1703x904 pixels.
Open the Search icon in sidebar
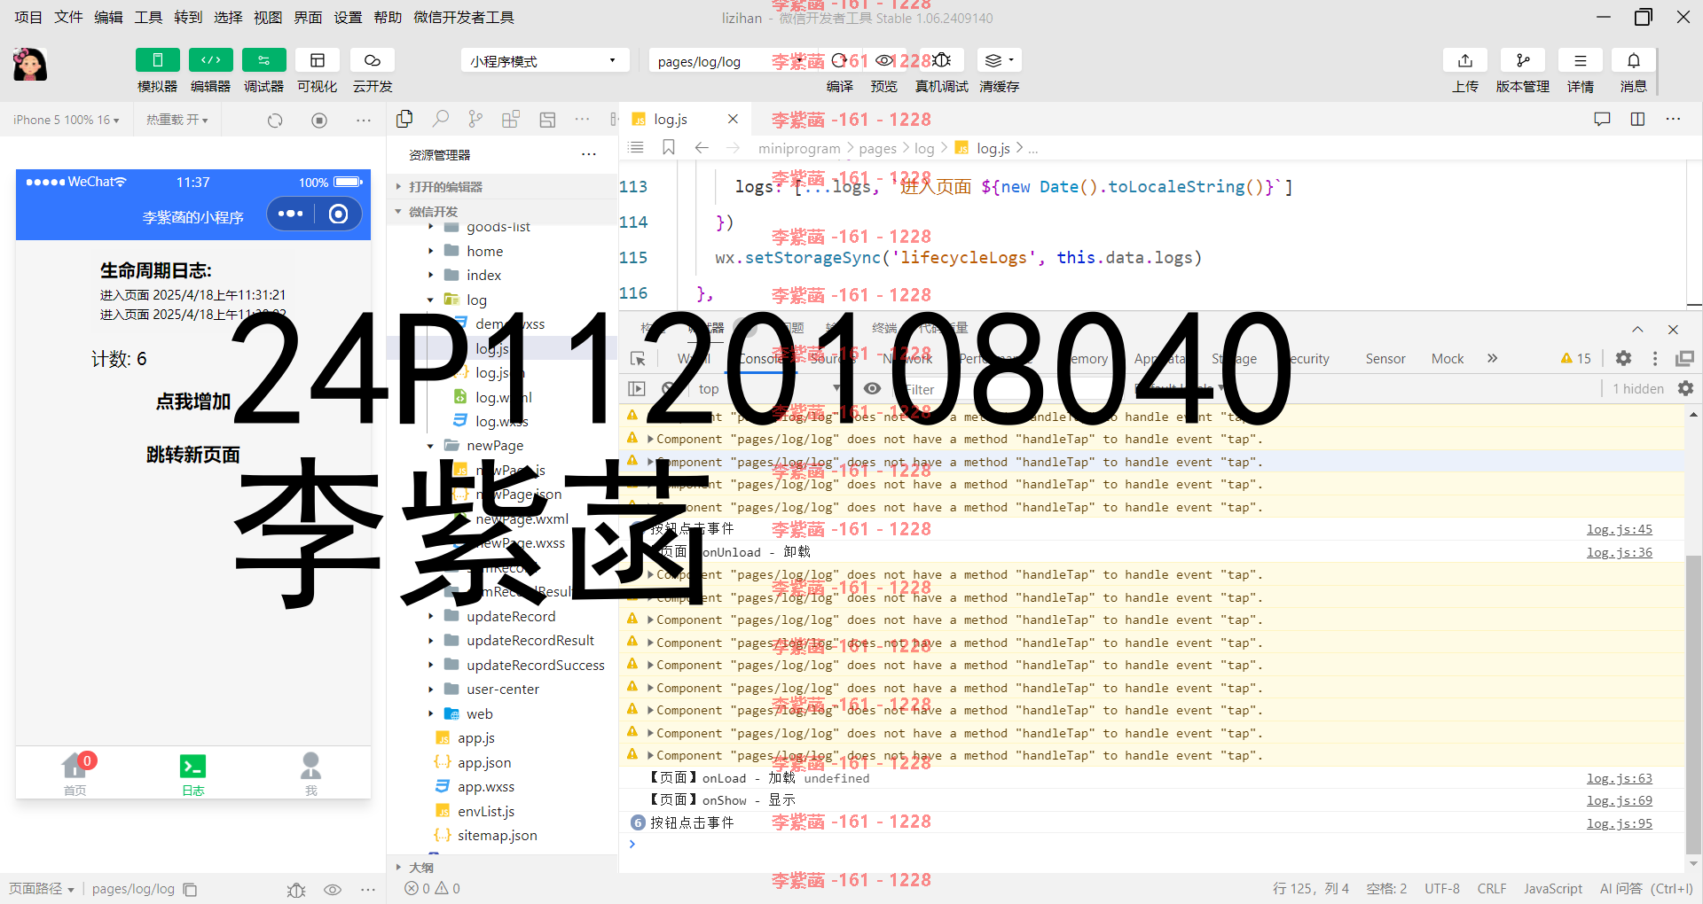440,119
